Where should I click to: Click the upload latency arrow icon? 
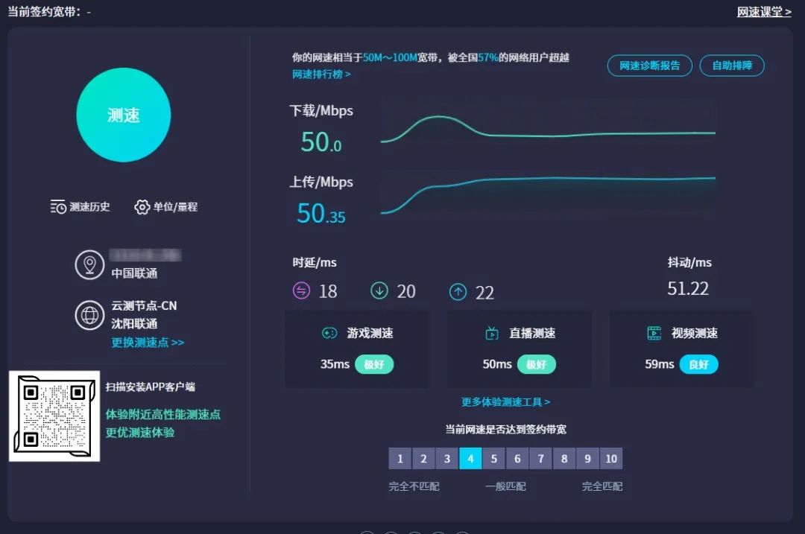[458, 291]
